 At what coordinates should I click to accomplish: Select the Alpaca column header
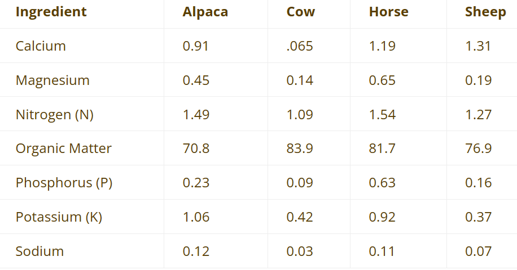click(x=205, y=12)
